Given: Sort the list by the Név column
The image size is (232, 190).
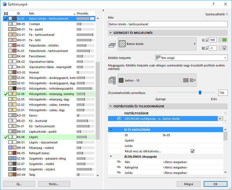Looking at the screenshot, I should tap(52, 13).
